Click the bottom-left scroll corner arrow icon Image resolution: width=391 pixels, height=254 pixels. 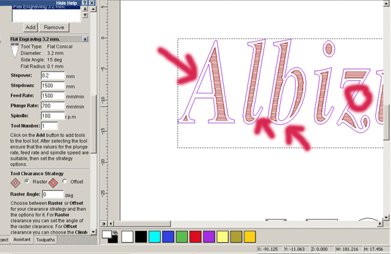click(x=104, y=223)
